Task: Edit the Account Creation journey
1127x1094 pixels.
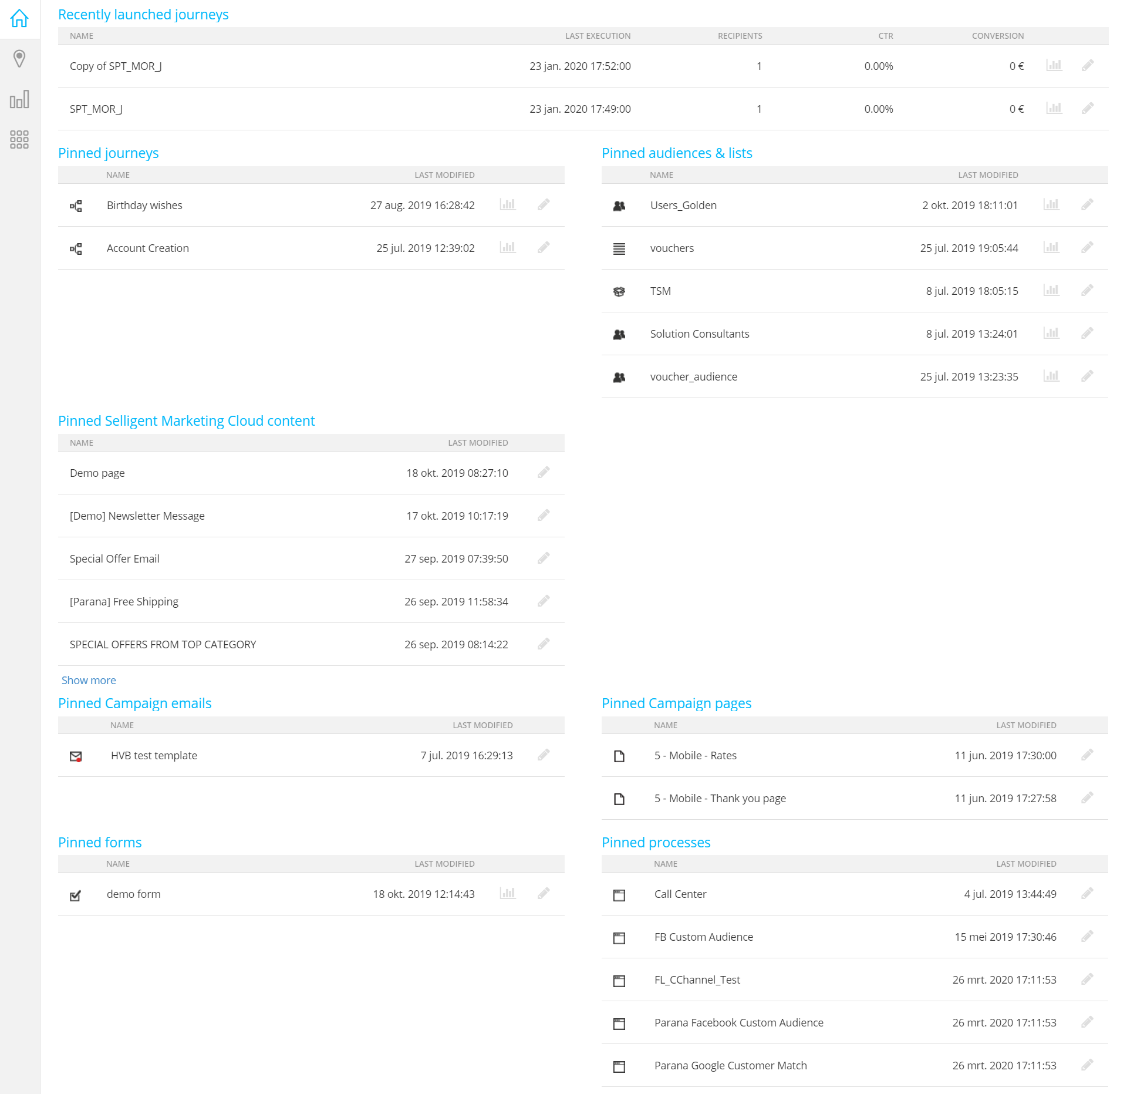Action: coord(544,247)
